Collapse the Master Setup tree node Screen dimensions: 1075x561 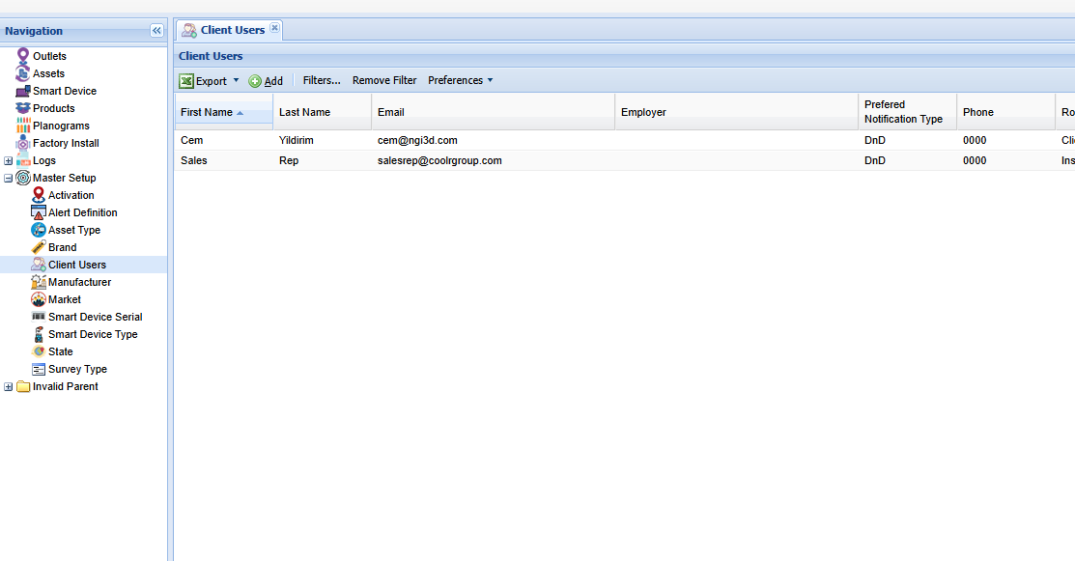click(8, 178)
